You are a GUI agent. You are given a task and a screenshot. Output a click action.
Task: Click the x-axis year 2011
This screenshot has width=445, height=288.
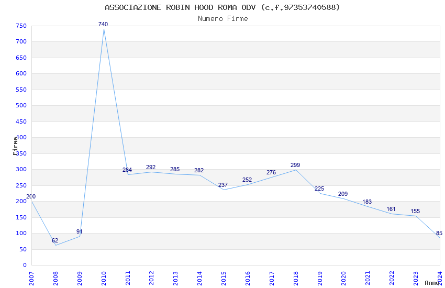(x=128, y=279)
